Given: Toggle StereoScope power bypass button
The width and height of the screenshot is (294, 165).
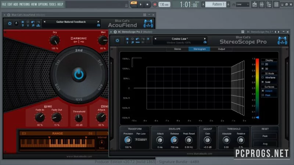Looking at the screenshot, I should coord(117,40).
